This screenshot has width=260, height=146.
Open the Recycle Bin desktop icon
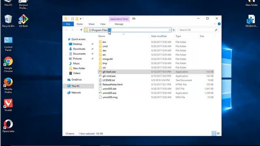(8, 21)
